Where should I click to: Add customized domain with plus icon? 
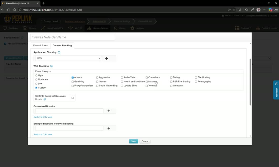coord(109,111)
